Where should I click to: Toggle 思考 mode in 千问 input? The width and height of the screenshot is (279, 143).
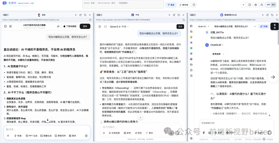[127, 133]
